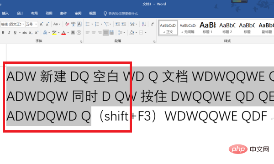Expand the numbering library dropdown arrow

coord(101,24)
